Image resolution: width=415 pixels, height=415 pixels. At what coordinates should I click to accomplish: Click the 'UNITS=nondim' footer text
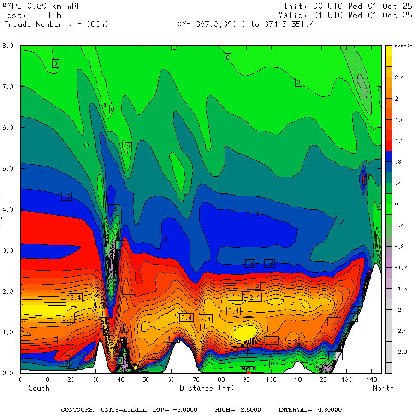(x=123, y=410)
